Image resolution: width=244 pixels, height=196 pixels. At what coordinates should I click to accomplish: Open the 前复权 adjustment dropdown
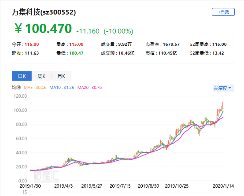(x=223, y=88)
